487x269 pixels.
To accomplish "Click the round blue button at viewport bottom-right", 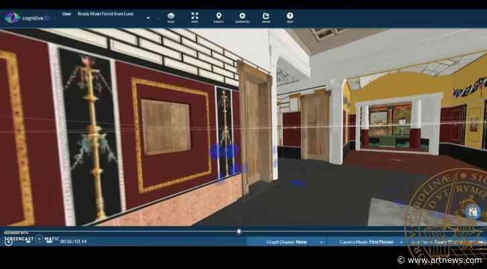I will point(473,212).
